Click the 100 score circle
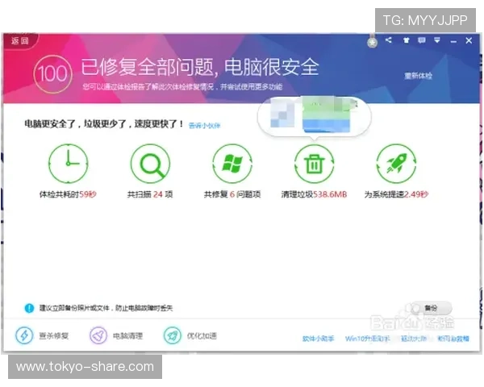The height and width of the screenshot is (387, 484). point(52,74)
